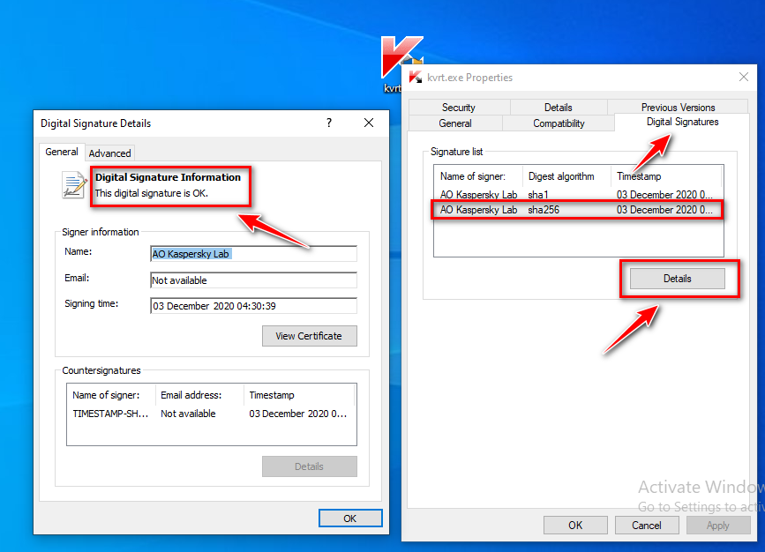Click the sha256 row timestamp cell
The image size is (765, 552).
point(664,210)
